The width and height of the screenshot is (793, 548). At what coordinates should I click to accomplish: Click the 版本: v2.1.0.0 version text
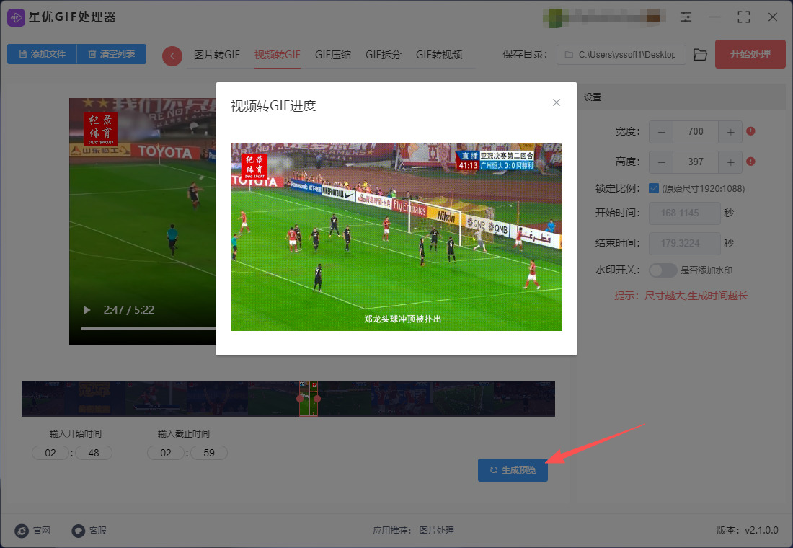[x=748, y=530]
